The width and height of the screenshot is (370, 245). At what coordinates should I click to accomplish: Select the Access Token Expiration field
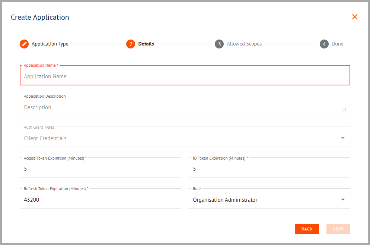coord(101,169)
